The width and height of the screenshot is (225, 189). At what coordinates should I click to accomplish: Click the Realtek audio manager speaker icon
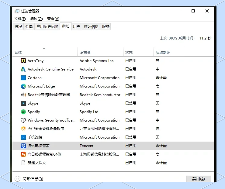[x=23, y=95]
